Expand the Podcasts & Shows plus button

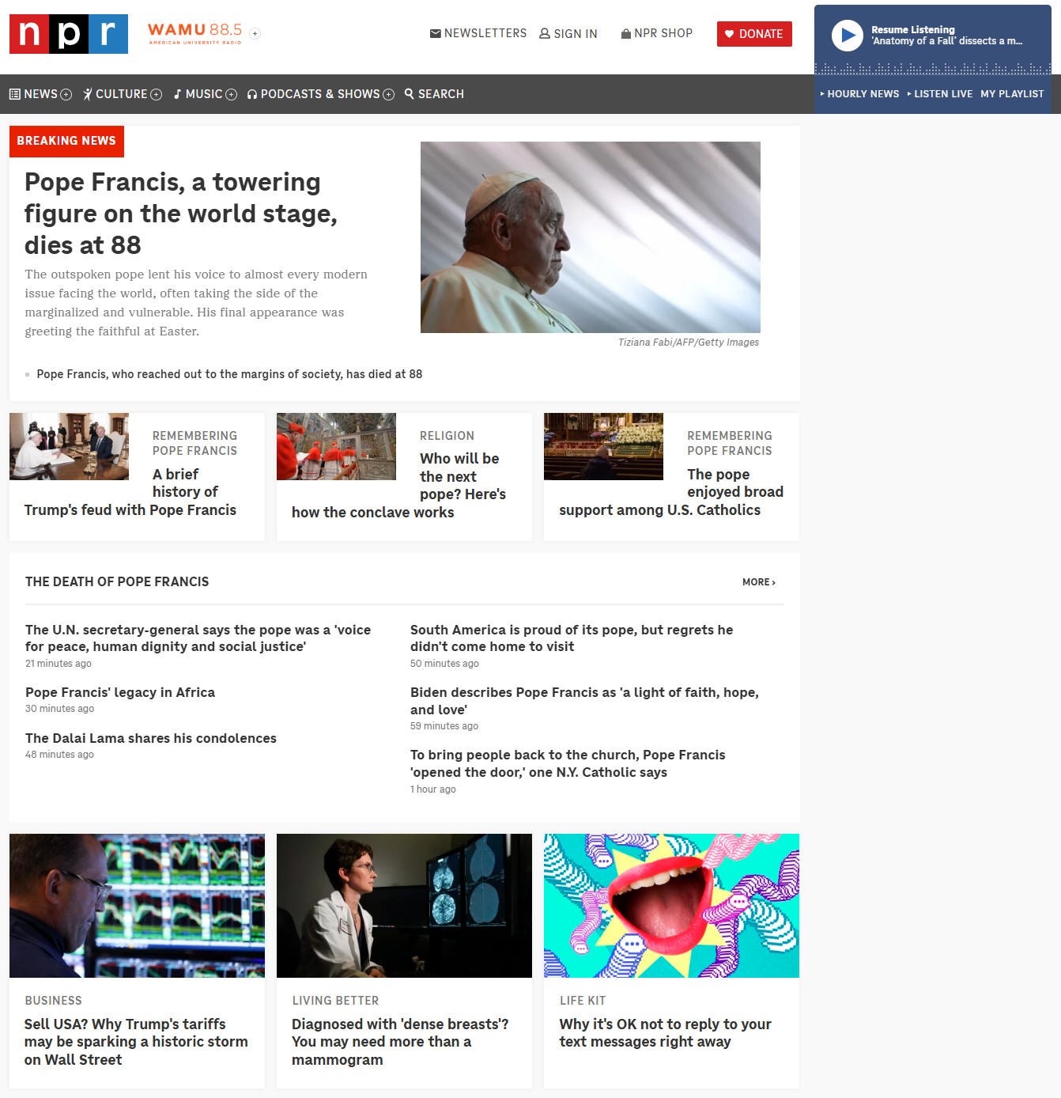tap(389, 94)
